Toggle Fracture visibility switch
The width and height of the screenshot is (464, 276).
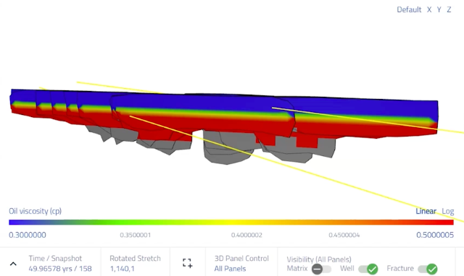tap(428, 269)
